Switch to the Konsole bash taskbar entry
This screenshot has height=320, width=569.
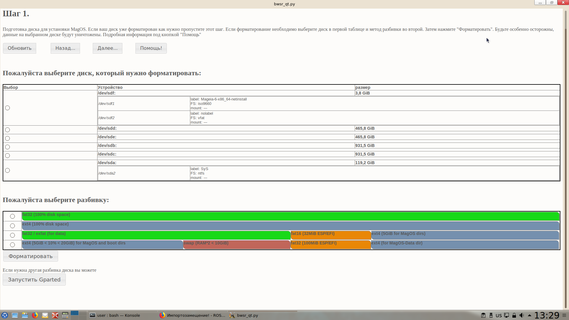click(x=119, y=315)
